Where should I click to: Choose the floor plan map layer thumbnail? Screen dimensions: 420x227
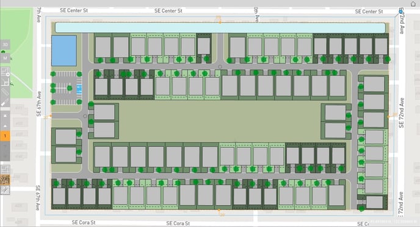click(x=5, y=170)
